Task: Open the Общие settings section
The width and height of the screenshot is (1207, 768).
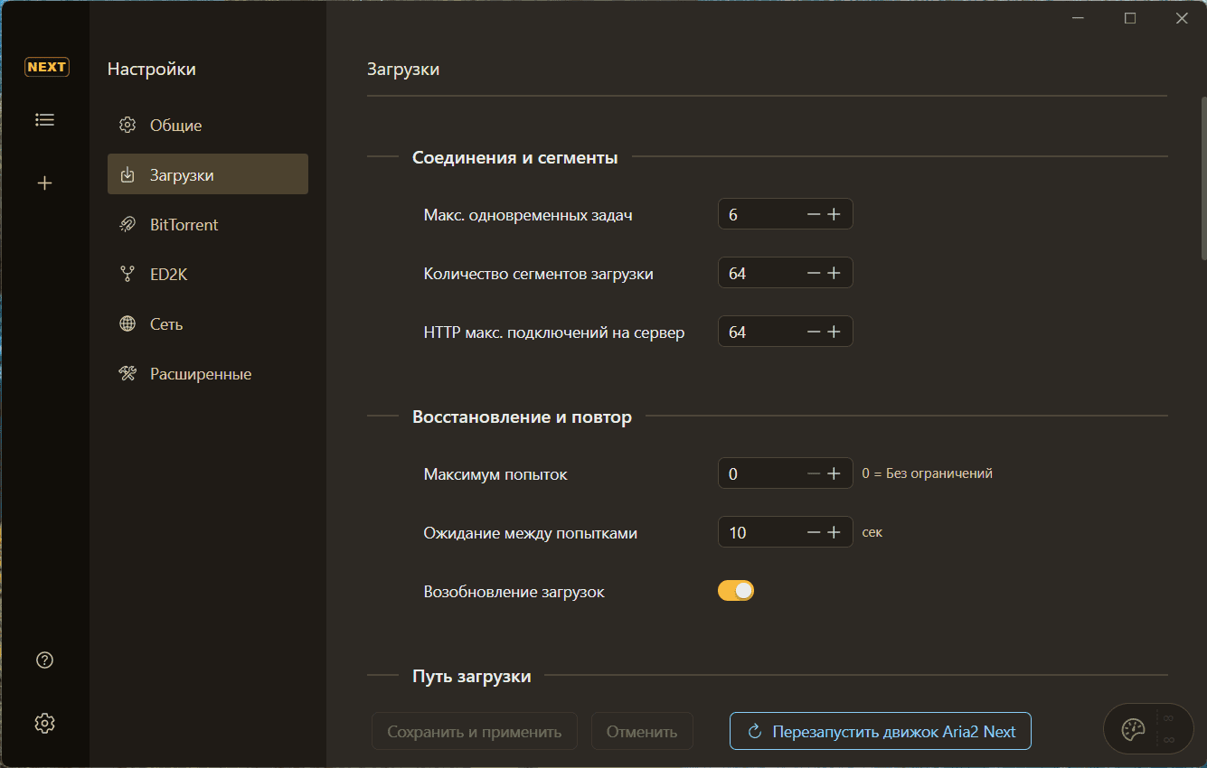Action: (208, 126)
